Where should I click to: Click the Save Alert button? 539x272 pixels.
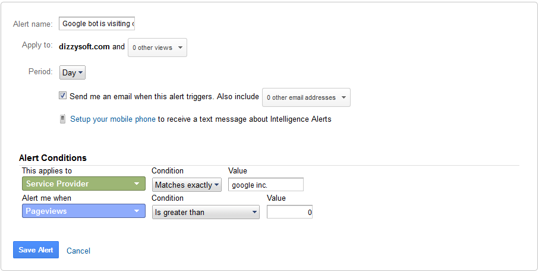(x=36, y=249)
